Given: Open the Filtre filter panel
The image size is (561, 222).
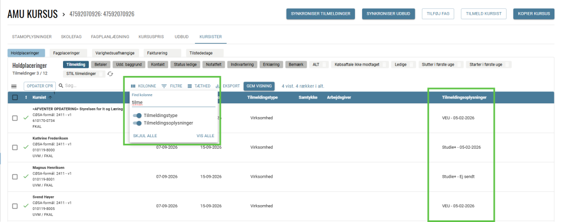Looking at the screenshot, I should tap(172, 86).
